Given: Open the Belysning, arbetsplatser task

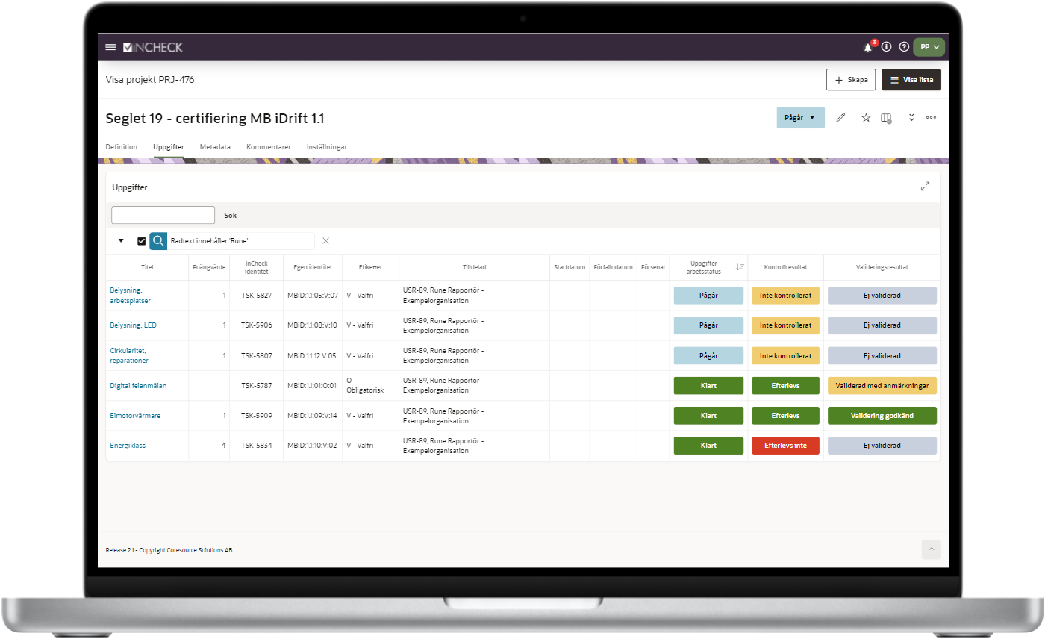Looking at the screenshot, I should [130, 295].
